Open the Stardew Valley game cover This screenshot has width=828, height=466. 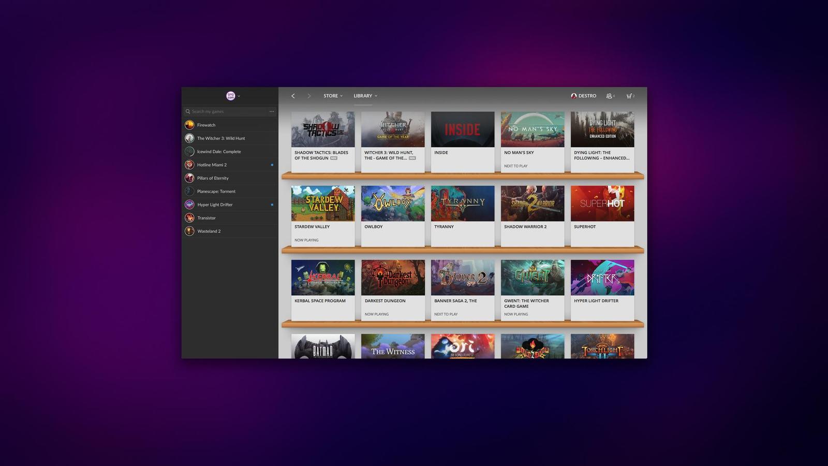click(323, 203)
